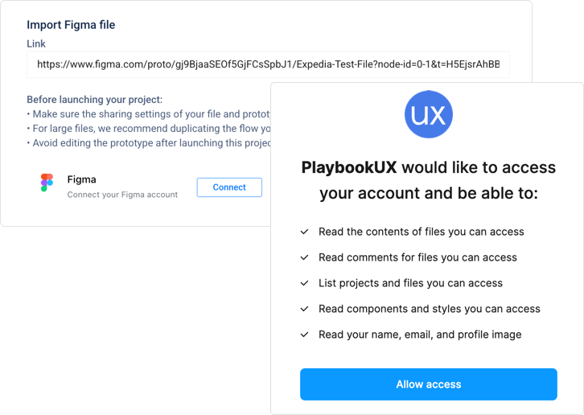Click Read your name, email, profile image text
The height and width of the screenshot is (415, 584).
point(420,335)
